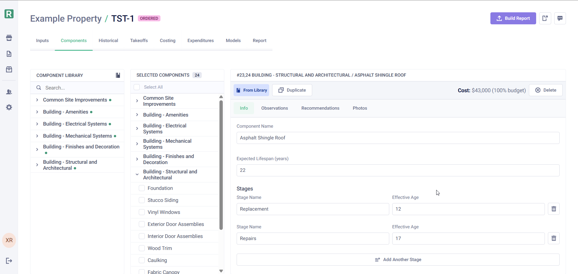Viewport: 578px width, 274px height.
Task: Click the Component Name input field
Action: (x=398, y=138)
